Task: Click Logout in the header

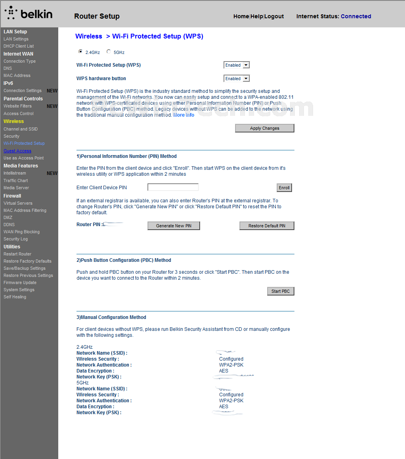Action: coord(274,16)
